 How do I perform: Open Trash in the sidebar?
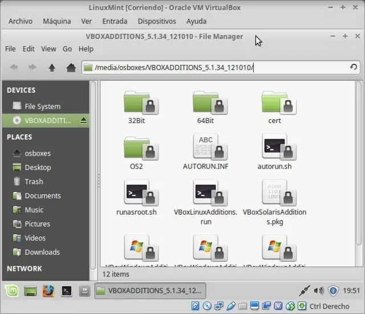click(46, 181)
